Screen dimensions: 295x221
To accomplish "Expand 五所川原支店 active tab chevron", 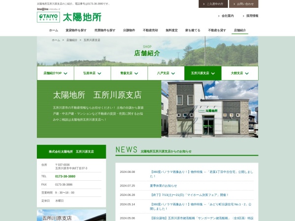I will [213, 73].
